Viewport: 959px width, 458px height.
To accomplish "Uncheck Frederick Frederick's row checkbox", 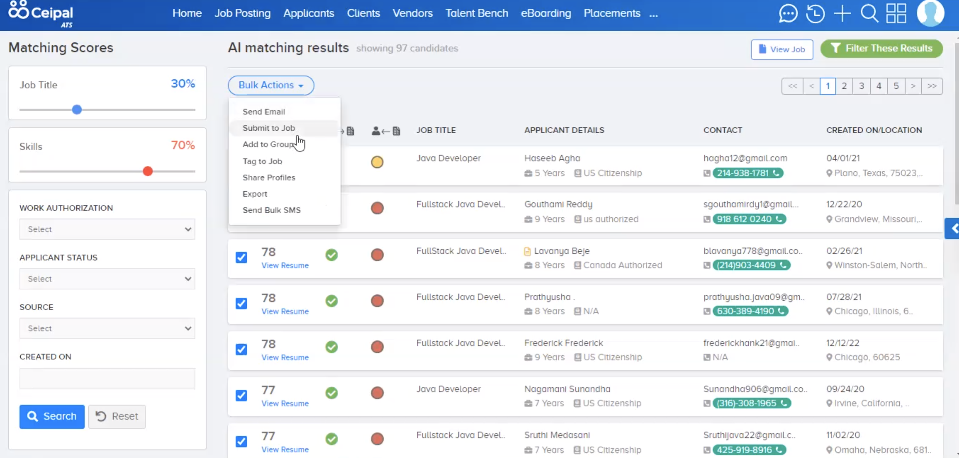I will coord(241,349).
